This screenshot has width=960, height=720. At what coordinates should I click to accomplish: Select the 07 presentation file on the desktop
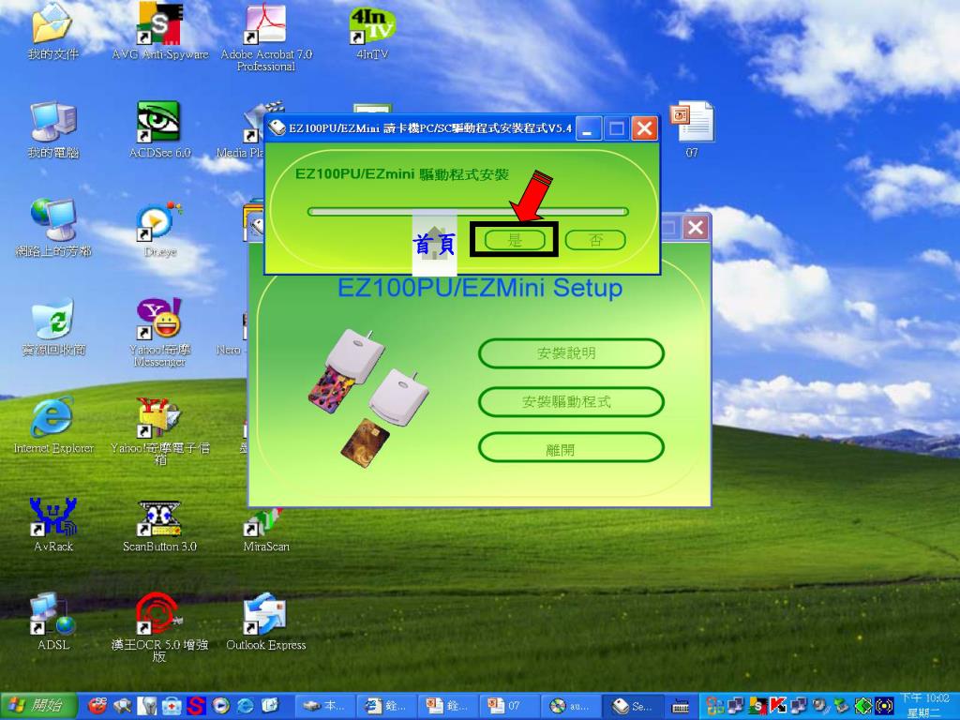click(692, 129)
